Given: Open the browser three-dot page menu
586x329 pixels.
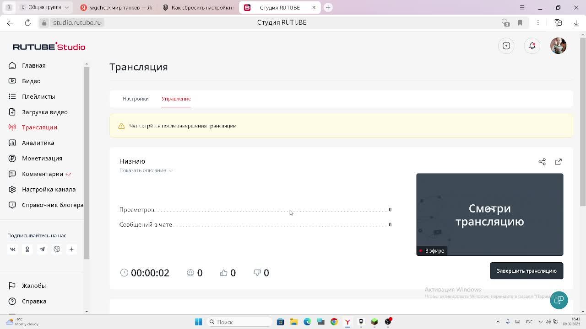Looking at the screenshot, I should [x=538, y=22].
